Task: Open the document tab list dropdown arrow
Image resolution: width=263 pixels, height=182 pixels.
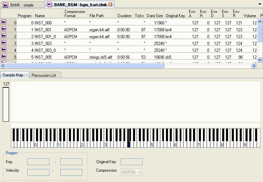Action: pos(260,4)
